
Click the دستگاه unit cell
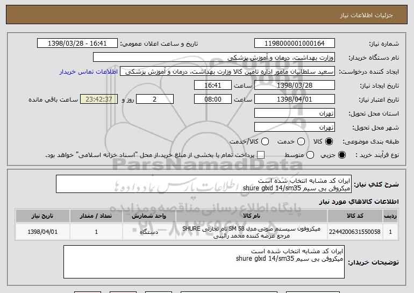click(149, 232)
